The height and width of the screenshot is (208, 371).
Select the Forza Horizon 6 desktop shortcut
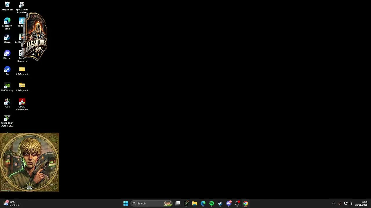tap(22, 56)
